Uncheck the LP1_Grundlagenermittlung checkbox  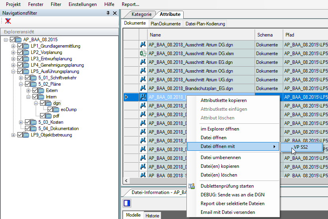click(x=20, y=46)
